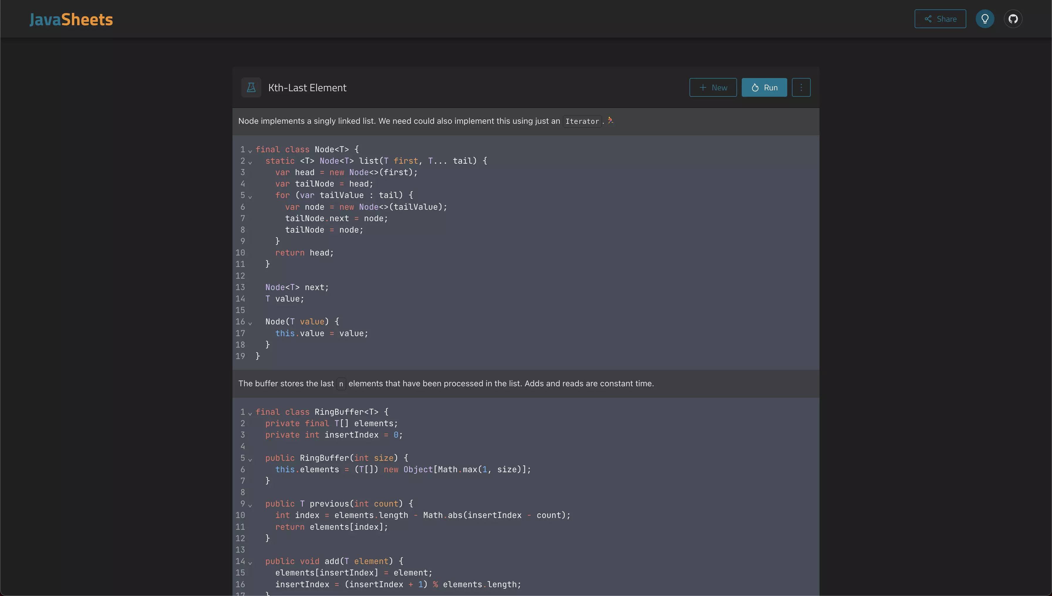Screen dimensions: 1052x596
Task: Collapse the static list method fold on line 2
Action: (250, 162)
